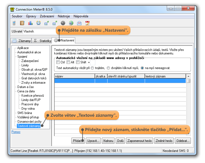Open the Úpravy menu
The image size is (205, 163).
pos(31,16)
